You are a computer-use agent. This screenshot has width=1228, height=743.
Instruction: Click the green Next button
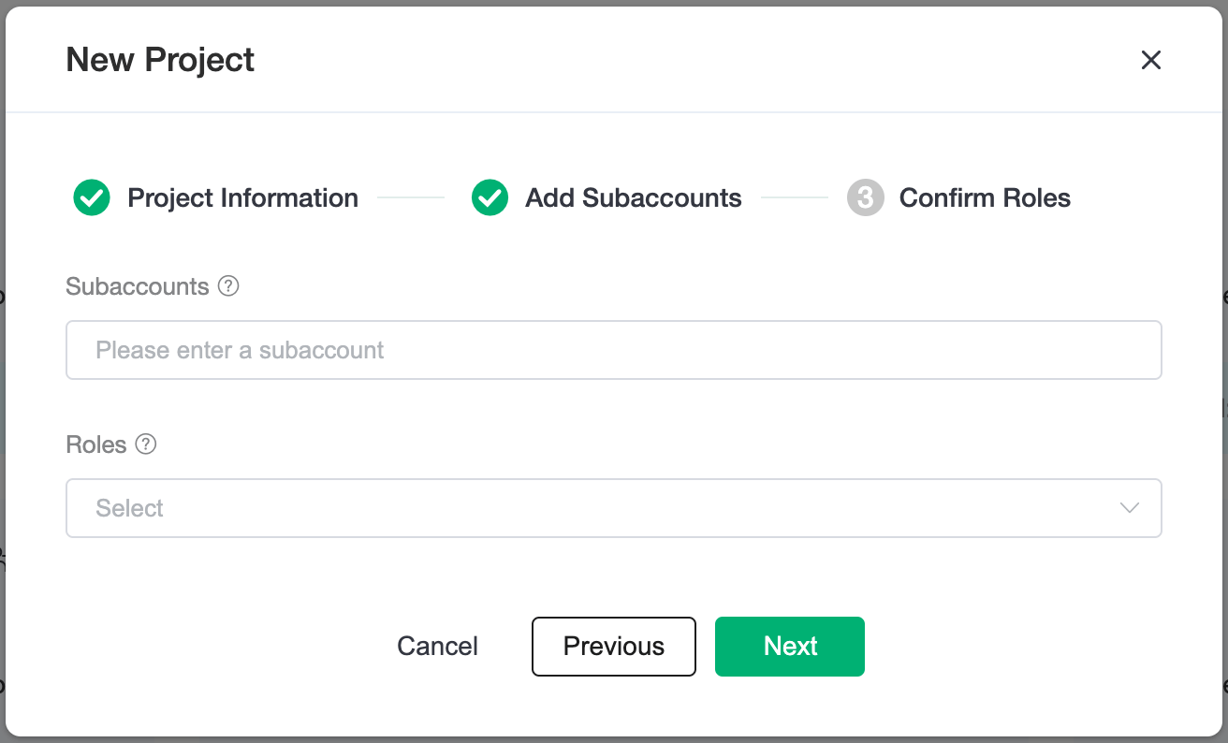[x=789, y=647]
